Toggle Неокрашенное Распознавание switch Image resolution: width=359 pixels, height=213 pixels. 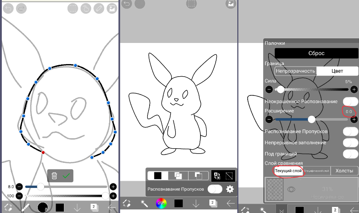point(350,102)
